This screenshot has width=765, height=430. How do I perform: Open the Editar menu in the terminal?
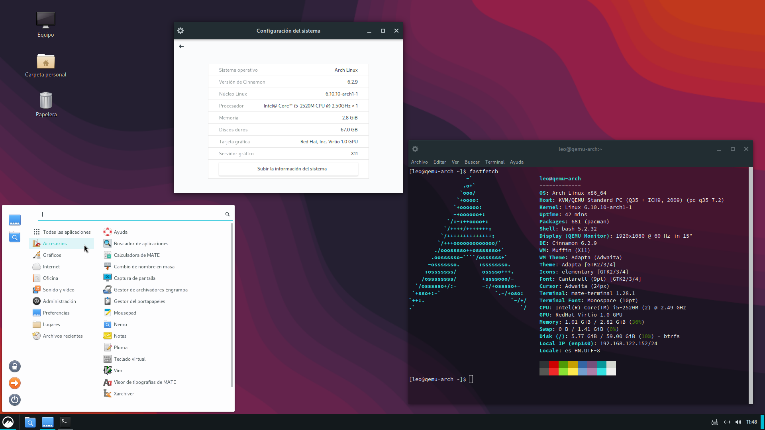pyautogui.click(x=439, y=162)
